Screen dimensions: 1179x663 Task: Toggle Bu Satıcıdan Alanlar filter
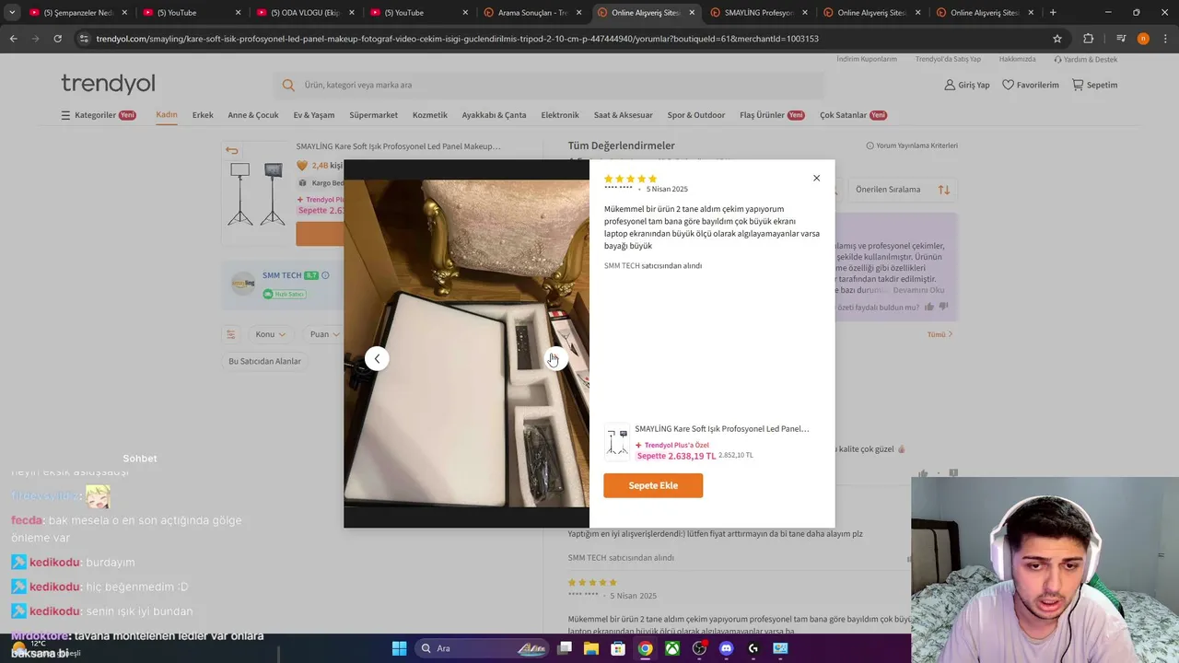pos(264,361)
